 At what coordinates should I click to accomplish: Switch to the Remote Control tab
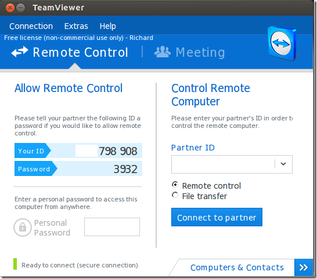(x=70, y=52)
